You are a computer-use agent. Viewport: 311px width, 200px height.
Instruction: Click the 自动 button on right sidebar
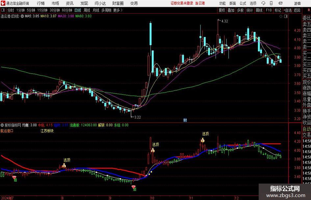307,129
